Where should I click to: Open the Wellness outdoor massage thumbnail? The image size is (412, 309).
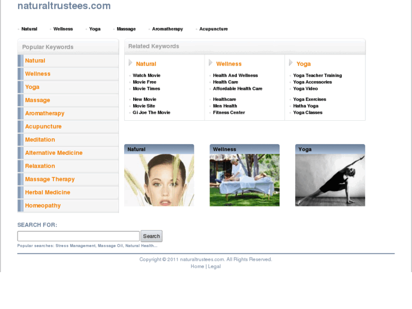click(x=245, y=180)
